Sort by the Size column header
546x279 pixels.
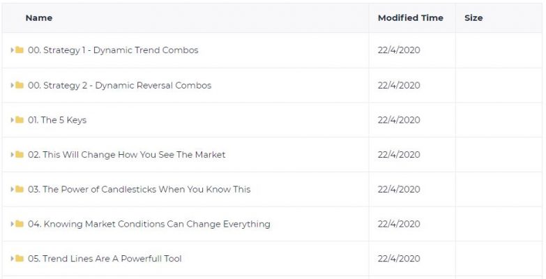click(473, 17)
